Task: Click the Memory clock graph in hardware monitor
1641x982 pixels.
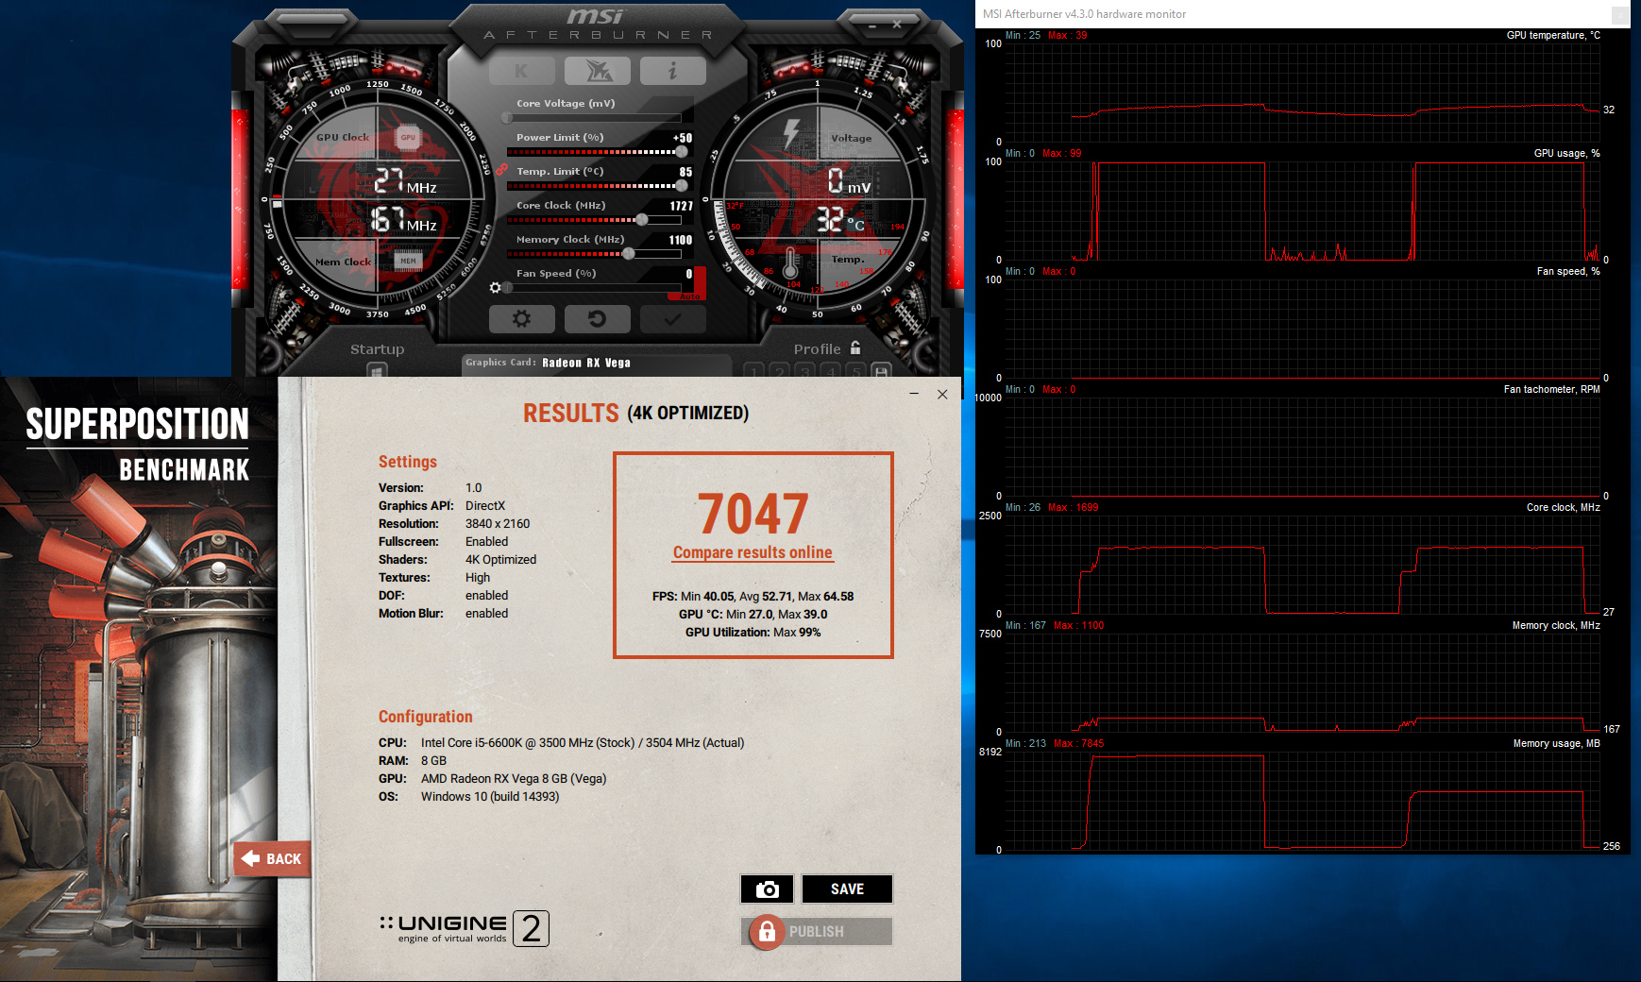Action: coord(1302,683)
